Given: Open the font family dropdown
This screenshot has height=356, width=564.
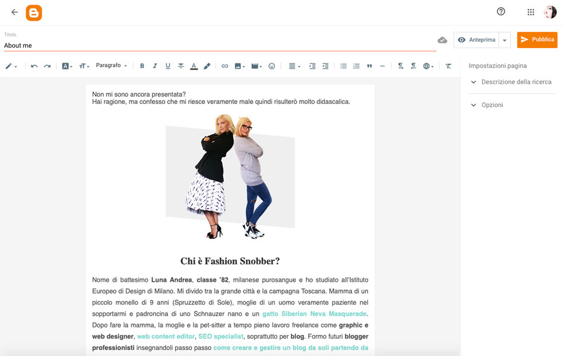Looking at the screenshot, I should click(67, 66).
